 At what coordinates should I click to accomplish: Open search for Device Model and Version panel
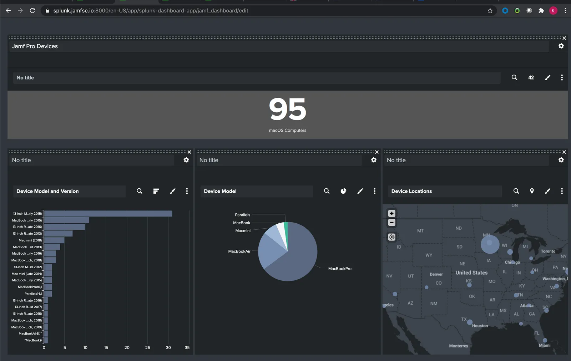140,191
